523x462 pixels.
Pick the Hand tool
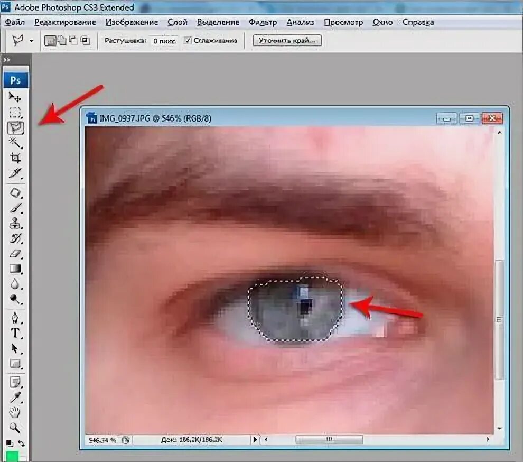pos(15,412)
